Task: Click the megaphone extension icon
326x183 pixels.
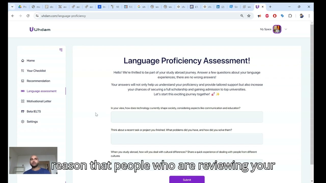Action: pyautogui.click(x=259, y=16)
